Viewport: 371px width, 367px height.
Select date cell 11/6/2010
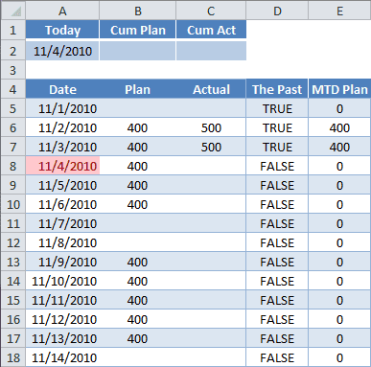coord(62,204)
